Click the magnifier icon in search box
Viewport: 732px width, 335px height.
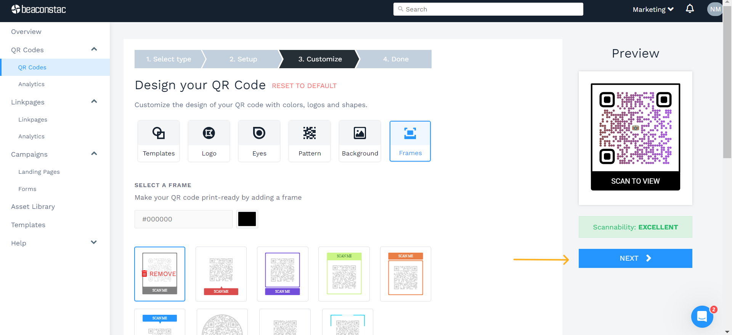click(x=400, y=9)
